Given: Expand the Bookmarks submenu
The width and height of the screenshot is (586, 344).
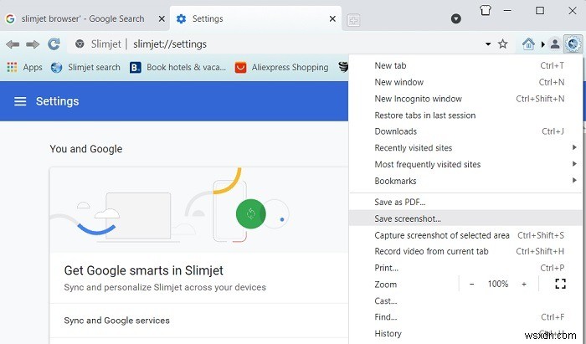Looking at the screenshot, I should pyautogui.click(x=574, y=181).
